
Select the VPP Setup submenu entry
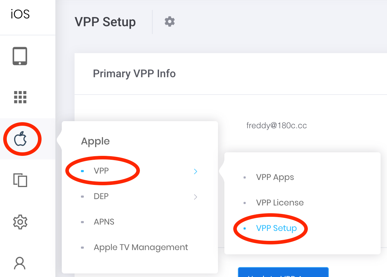[276, 228]
